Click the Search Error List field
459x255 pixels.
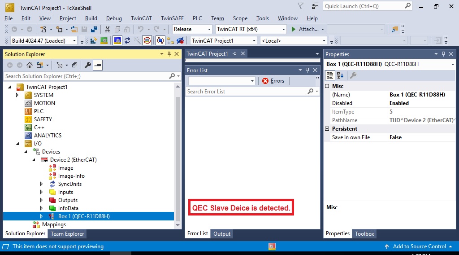(247, 92)
